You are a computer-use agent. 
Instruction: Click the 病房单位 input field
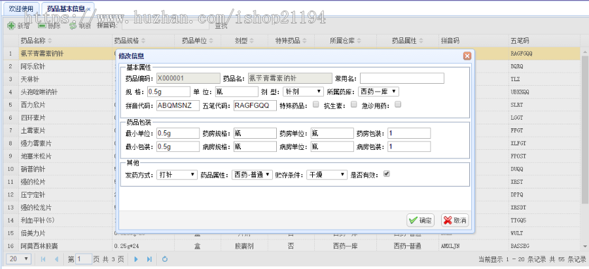[332, 147]
